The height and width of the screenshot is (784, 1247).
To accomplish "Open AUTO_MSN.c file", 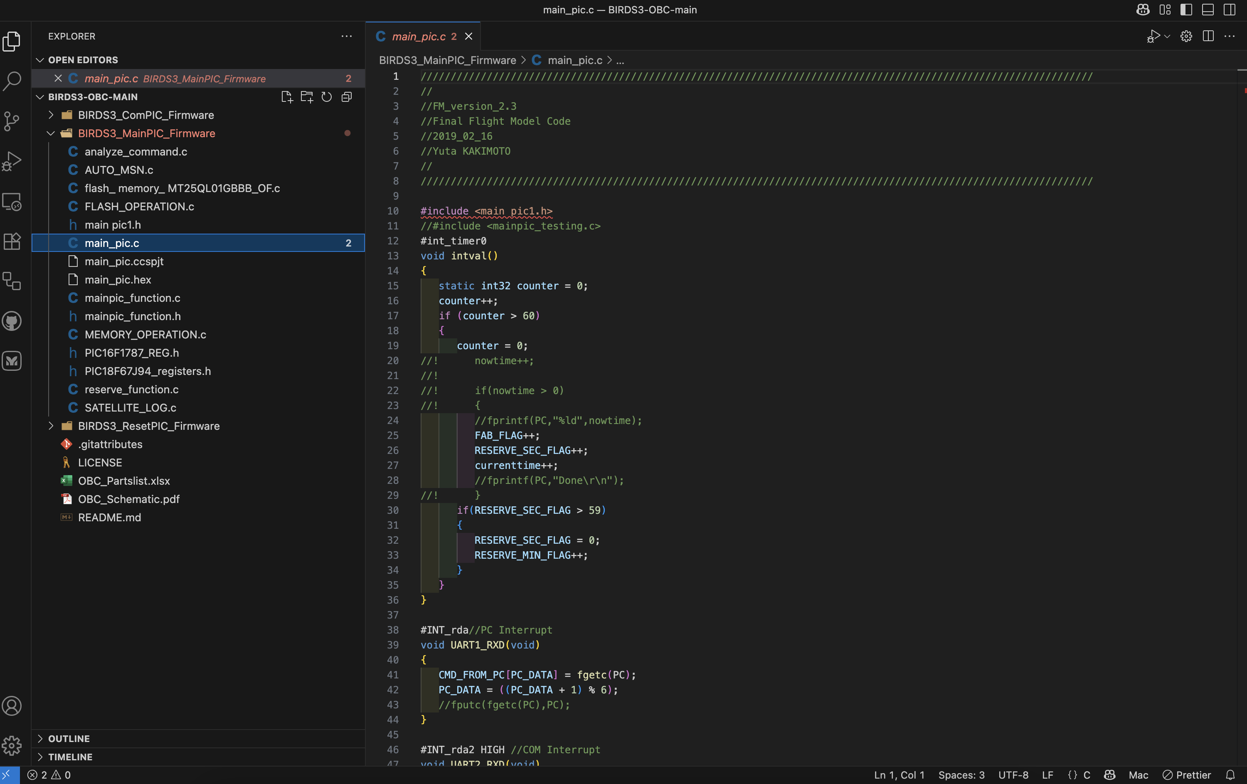I will coord(118,170).
